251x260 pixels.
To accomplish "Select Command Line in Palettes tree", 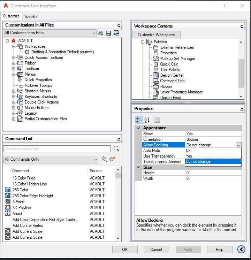I will pos(172,81).
